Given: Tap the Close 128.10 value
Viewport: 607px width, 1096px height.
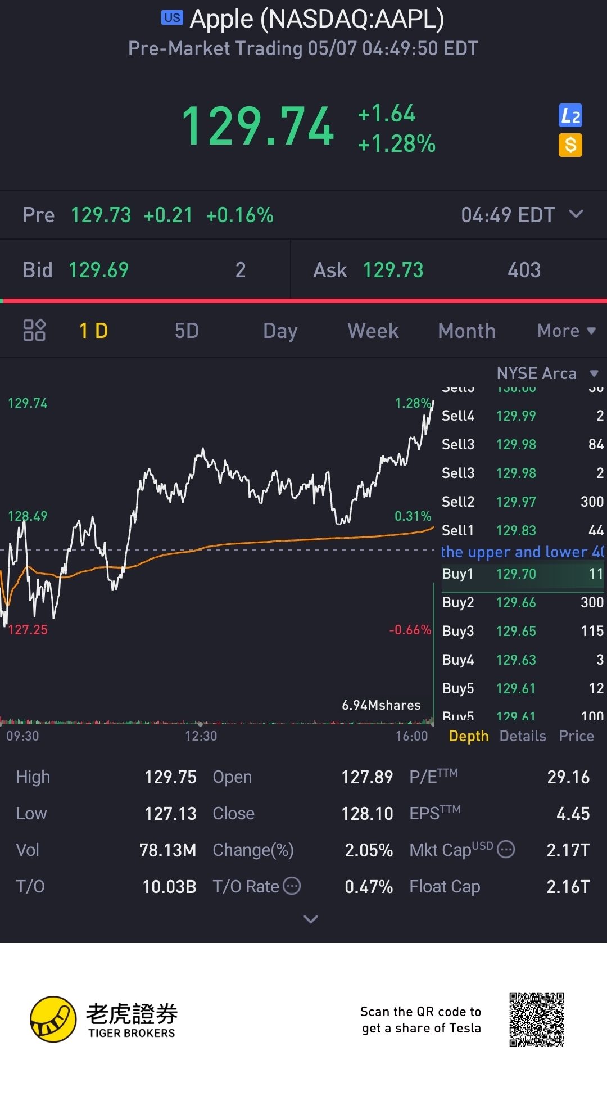Looking at the screenshot, I should pyautogui.click(x=367, y=814).
